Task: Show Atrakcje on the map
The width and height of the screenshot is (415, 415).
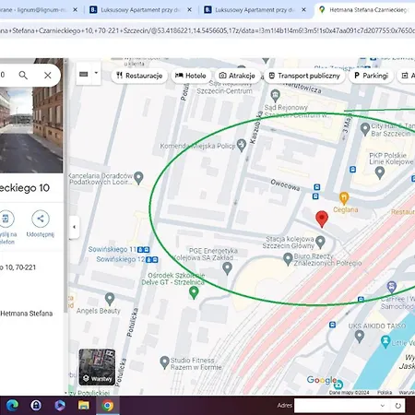Action: click(237, 76)
